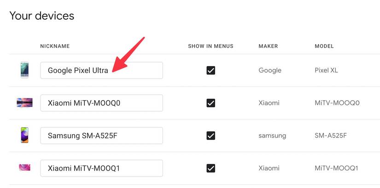Click the Google maker cell
The width and height of the screenshot is (380, 188).
click(270, 70)
